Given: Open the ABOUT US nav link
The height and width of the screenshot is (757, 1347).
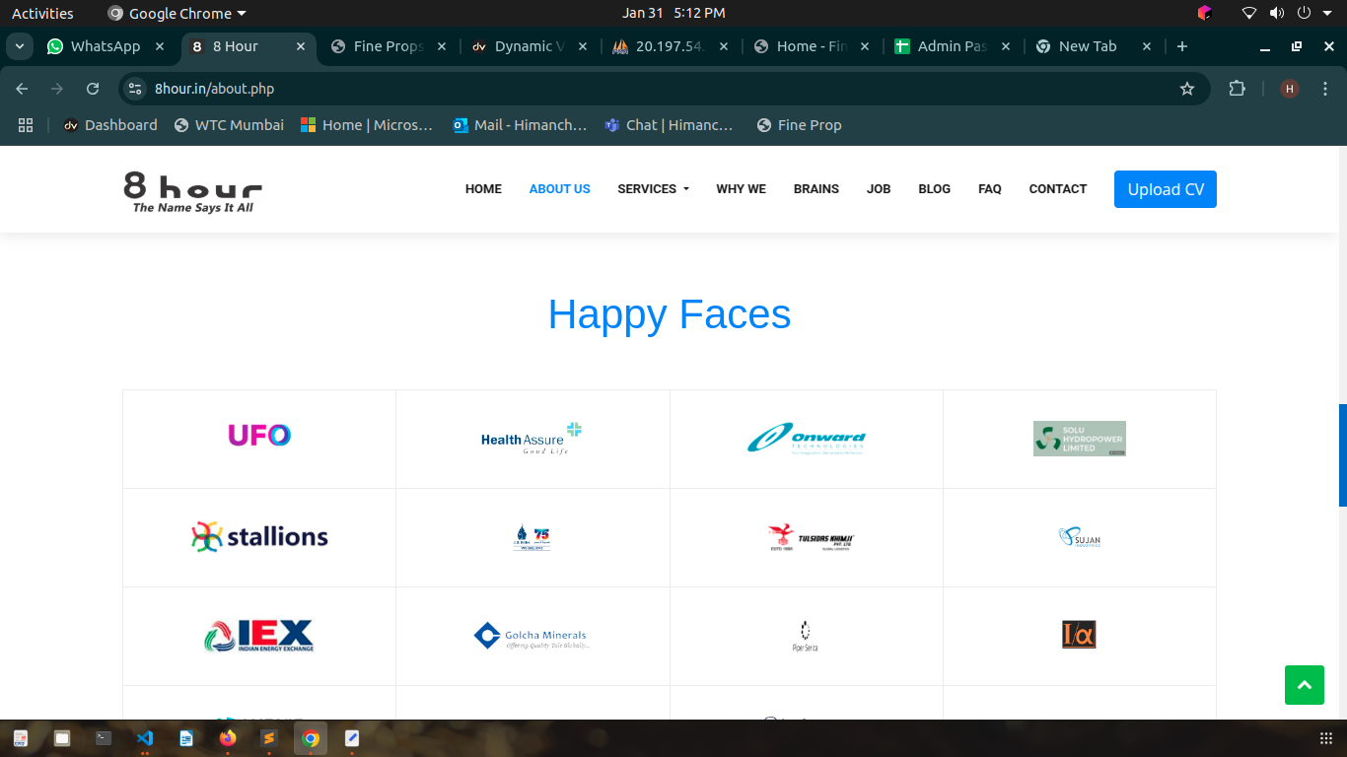Looking at the screenshot, I should click(559, 189).
